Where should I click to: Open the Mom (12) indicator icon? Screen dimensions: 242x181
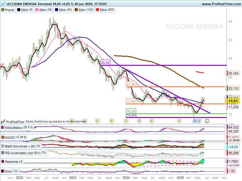[2, 171]
